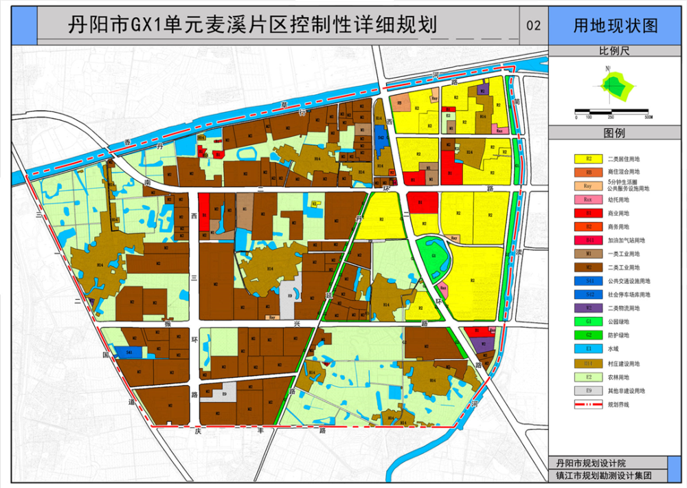Click the 比例尺 section heading
The image size is (687, 488).
point(614,51)
